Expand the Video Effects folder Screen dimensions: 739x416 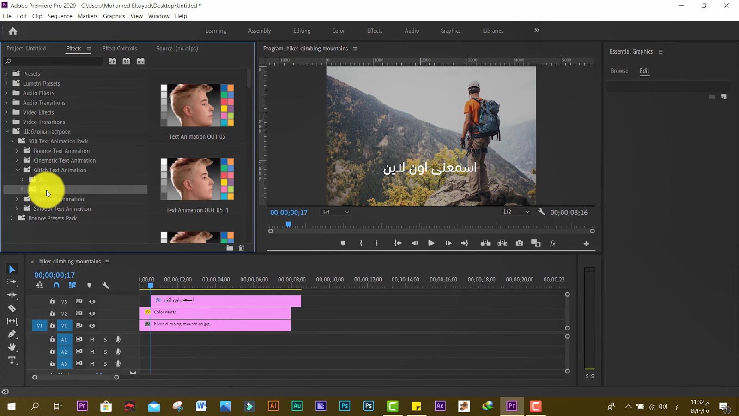pos(6,112)
